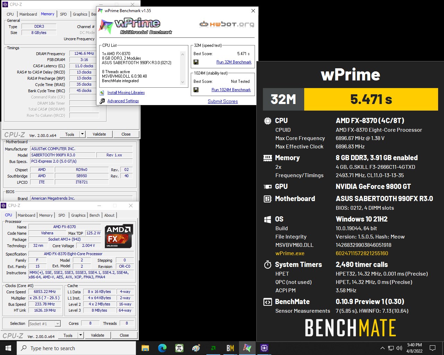Click the save icon for 1024M best score
The image size is (444, 355).
click(x=196, y=90)
